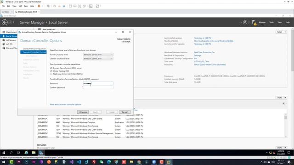Viewport: 294px width, 165px height.
Task: Launch Internet Explorer from guest taskbar
Action: (26, 153)
